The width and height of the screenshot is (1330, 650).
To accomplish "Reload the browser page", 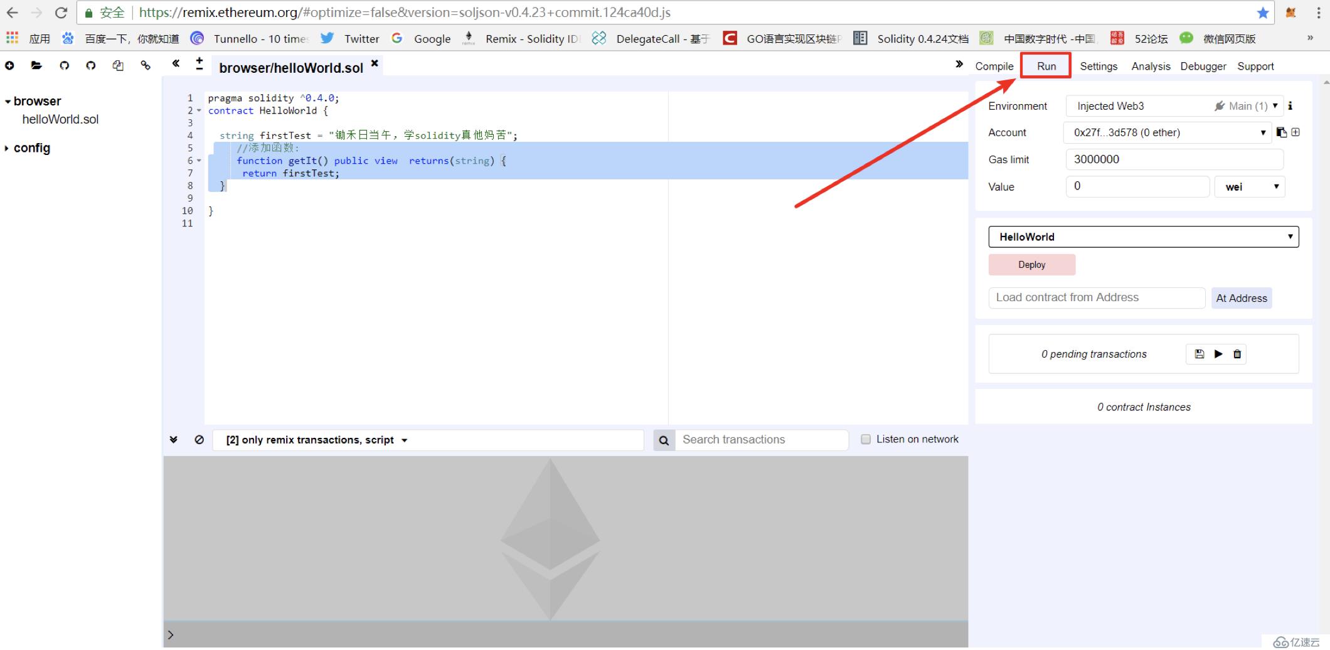I will click(x=61, y=13).
